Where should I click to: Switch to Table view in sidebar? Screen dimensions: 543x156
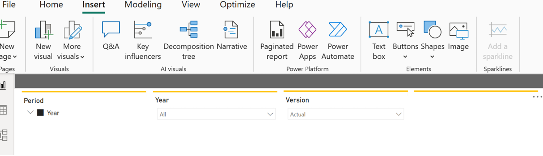(x=3, y=110)
